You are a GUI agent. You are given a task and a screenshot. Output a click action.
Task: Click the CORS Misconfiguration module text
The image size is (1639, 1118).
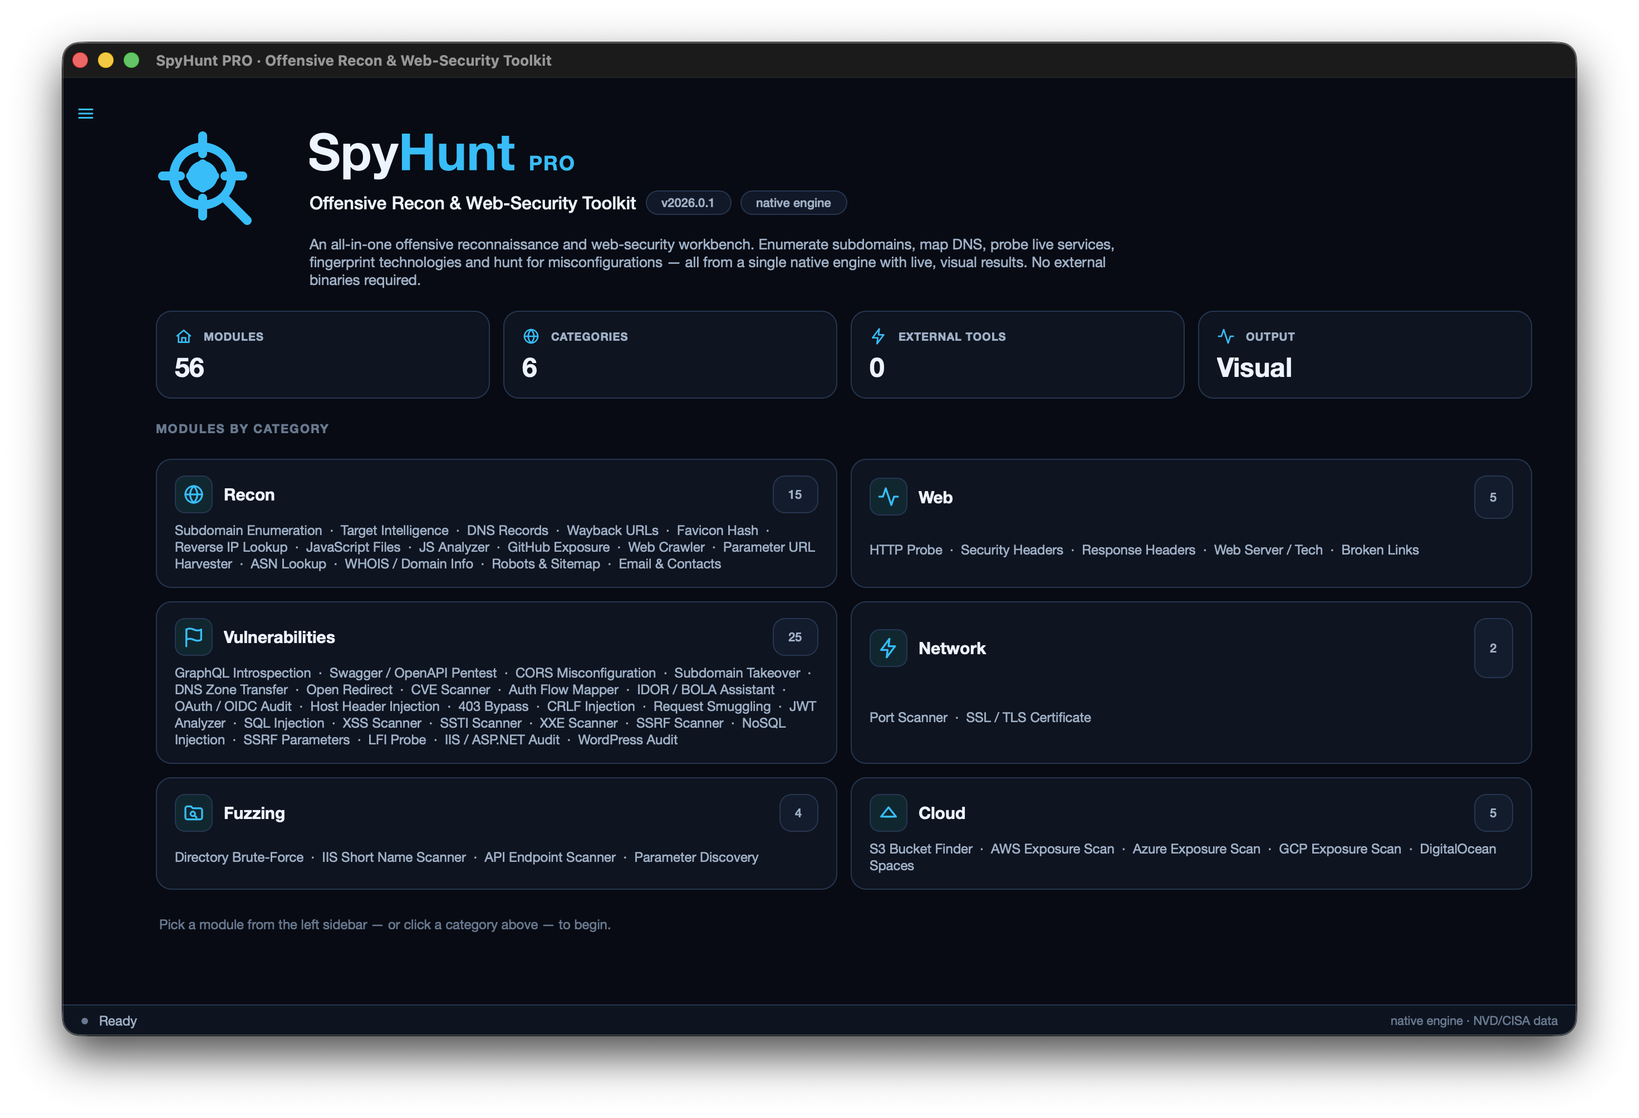coord(585,673)
